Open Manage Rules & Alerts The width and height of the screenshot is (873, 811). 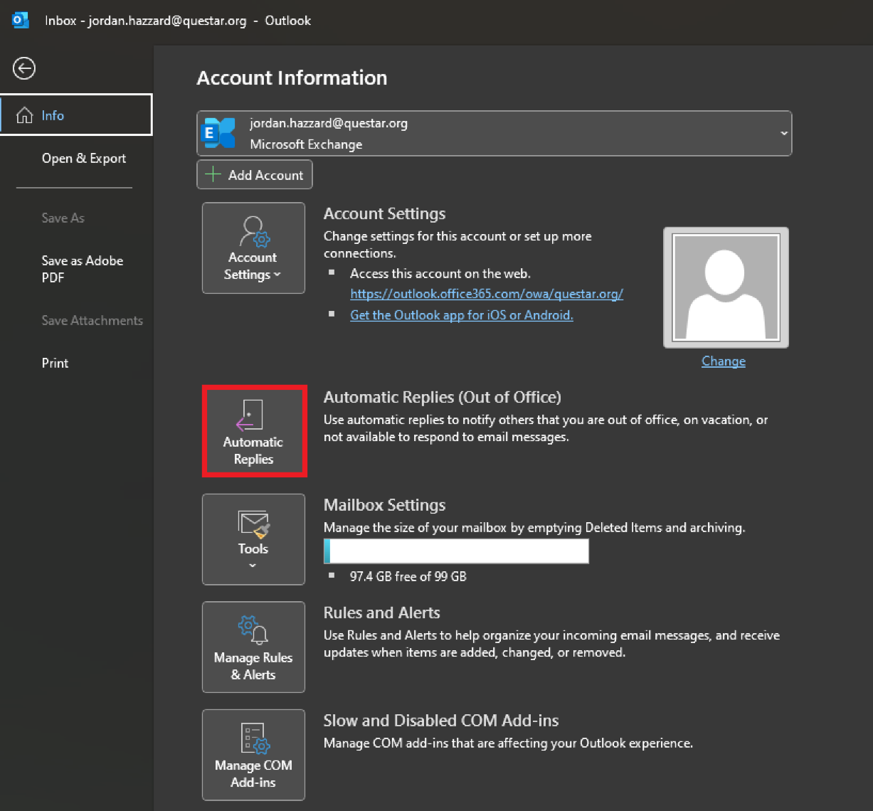253,647
